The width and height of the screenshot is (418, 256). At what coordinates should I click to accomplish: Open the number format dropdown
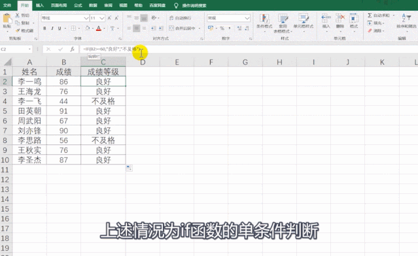coord(247,18)
